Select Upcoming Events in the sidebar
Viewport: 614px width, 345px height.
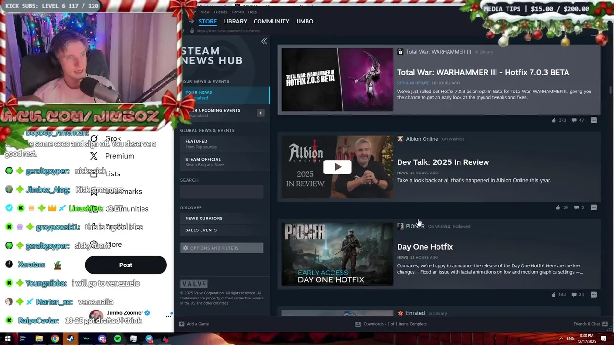224,113
